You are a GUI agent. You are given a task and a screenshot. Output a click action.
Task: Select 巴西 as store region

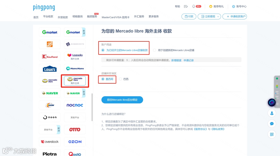click(121, 79)
